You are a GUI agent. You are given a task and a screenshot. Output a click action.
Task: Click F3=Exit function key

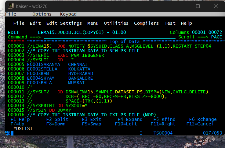click(92, 119)
